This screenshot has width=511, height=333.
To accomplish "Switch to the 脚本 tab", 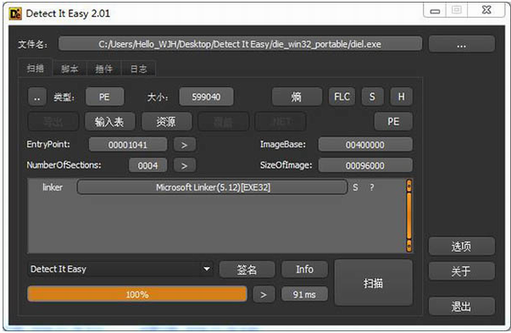I will pos(70,69).
